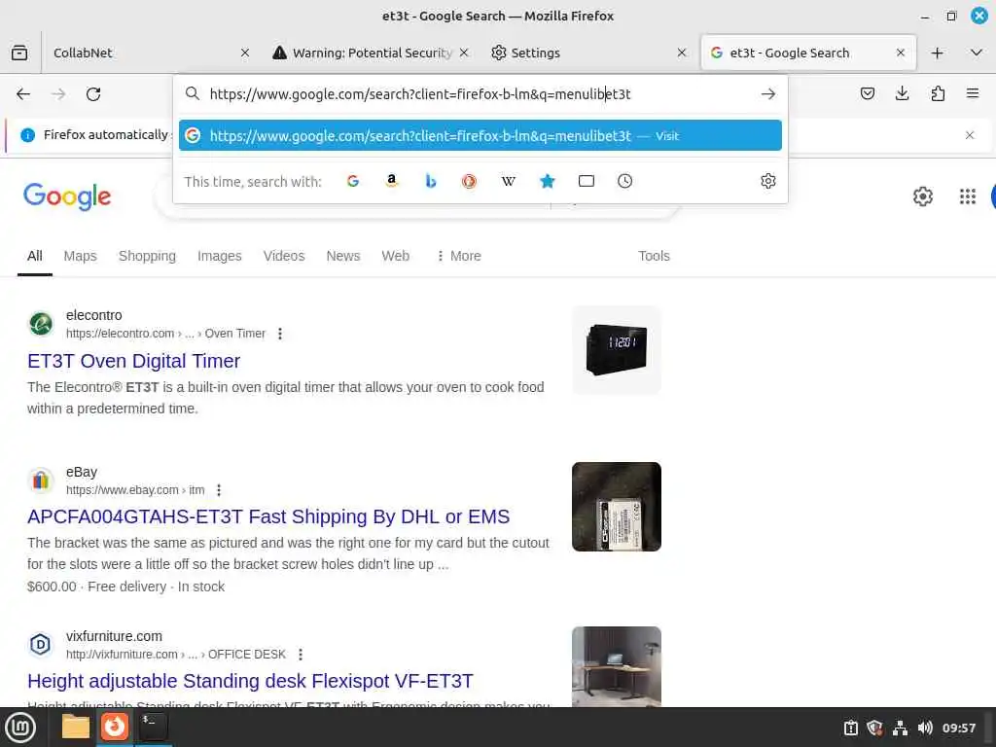Expand the More search filters menu
Screen dimensions: 996x747
(x=459, y=256)
